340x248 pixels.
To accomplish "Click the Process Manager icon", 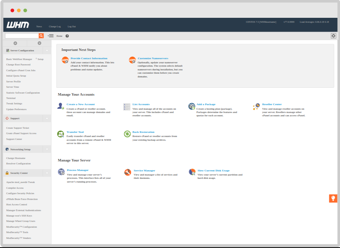I will (x=61, y=172).
